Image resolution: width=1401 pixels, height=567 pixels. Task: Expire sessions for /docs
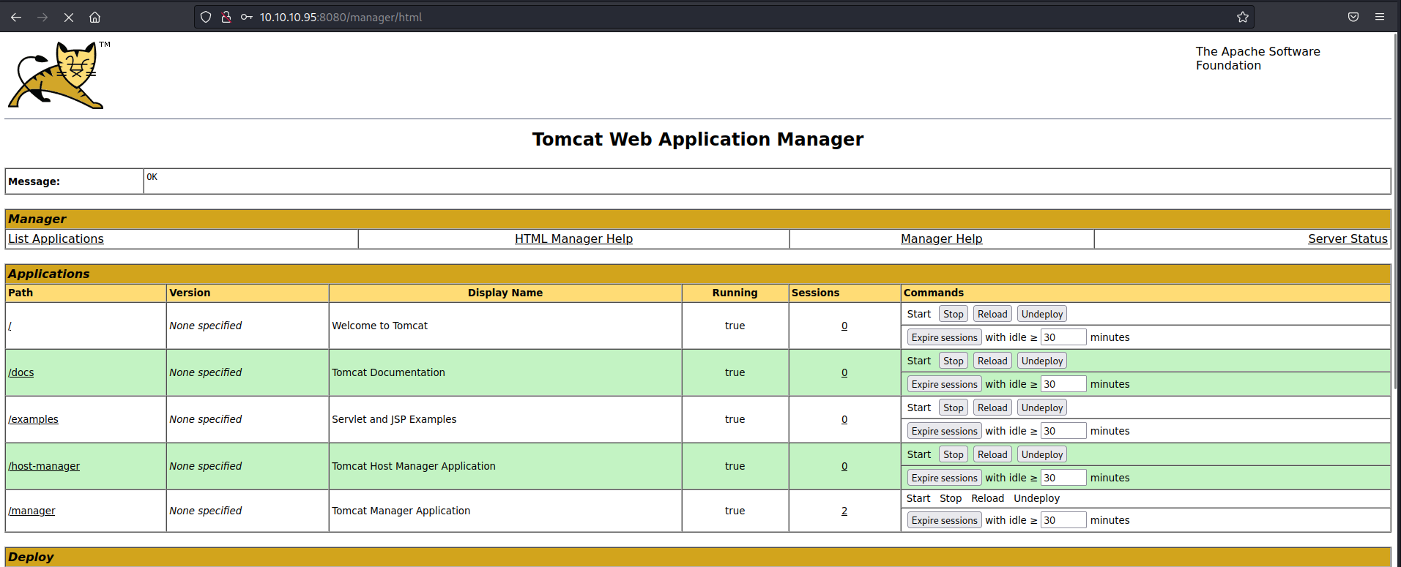click(945, 384)
